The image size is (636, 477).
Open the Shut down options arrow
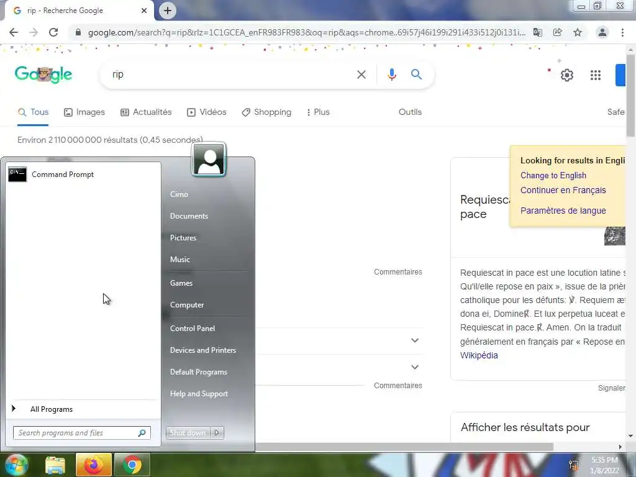tap(217, 433)
